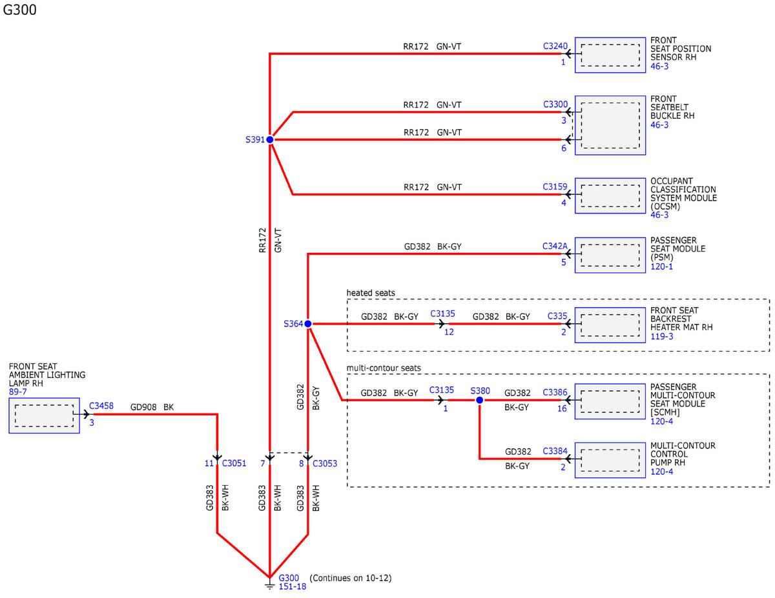Click connector link C3053
Viewport: 775px width, 598px height.
(325, 463)
